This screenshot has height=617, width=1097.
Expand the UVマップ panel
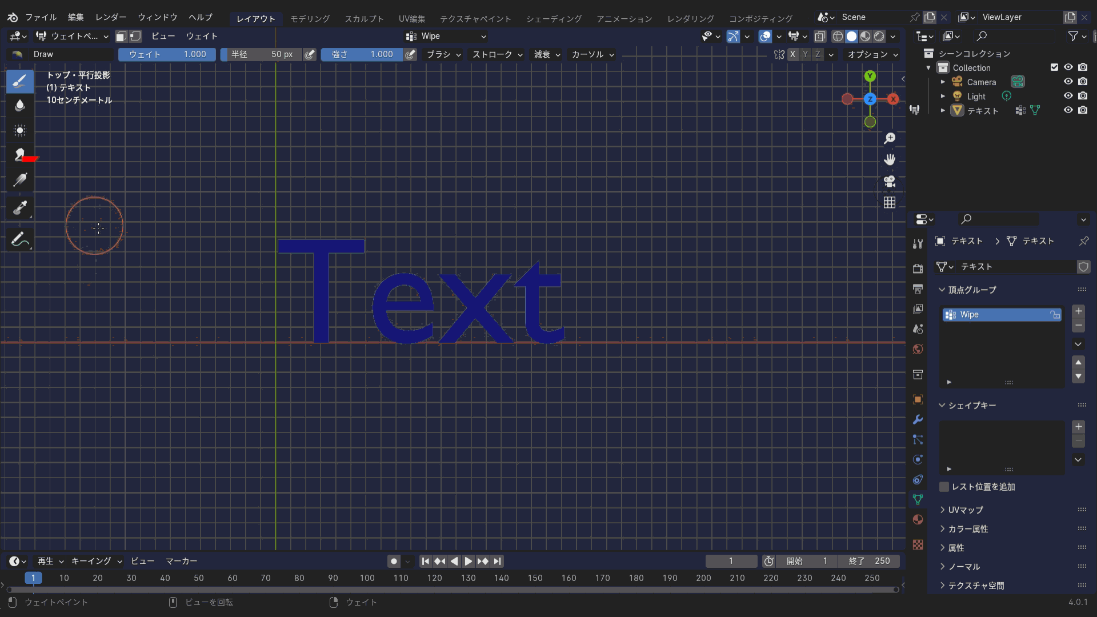coord(966,510)
